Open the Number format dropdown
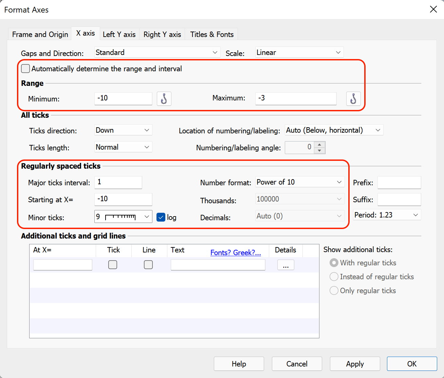The height and width of the screenshot is (378, 444). tap(300, 182)
